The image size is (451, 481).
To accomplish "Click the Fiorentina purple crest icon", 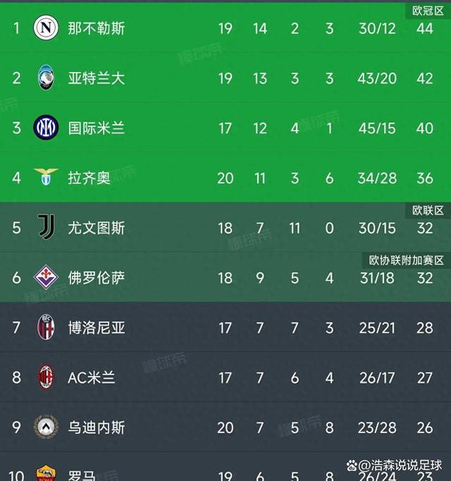I will point(46,277).
